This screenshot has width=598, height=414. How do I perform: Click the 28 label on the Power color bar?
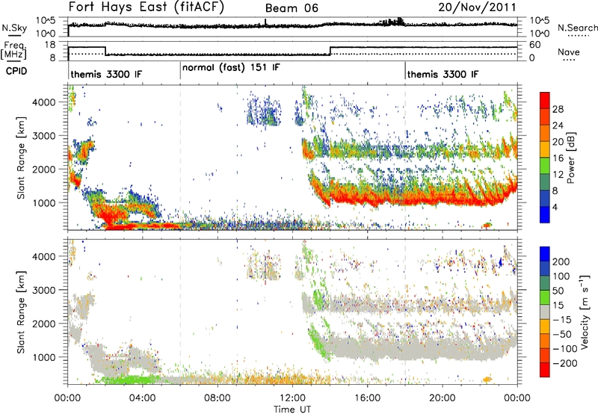(x=558, y=109)
